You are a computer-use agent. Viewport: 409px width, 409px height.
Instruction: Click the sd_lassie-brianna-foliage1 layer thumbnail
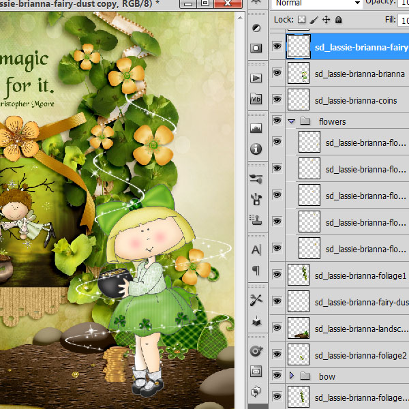pyautogui.click(x=299, y=275)
